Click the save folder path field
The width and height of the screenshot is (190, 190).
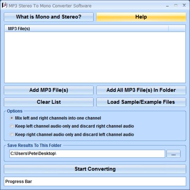tap(87, 154)
